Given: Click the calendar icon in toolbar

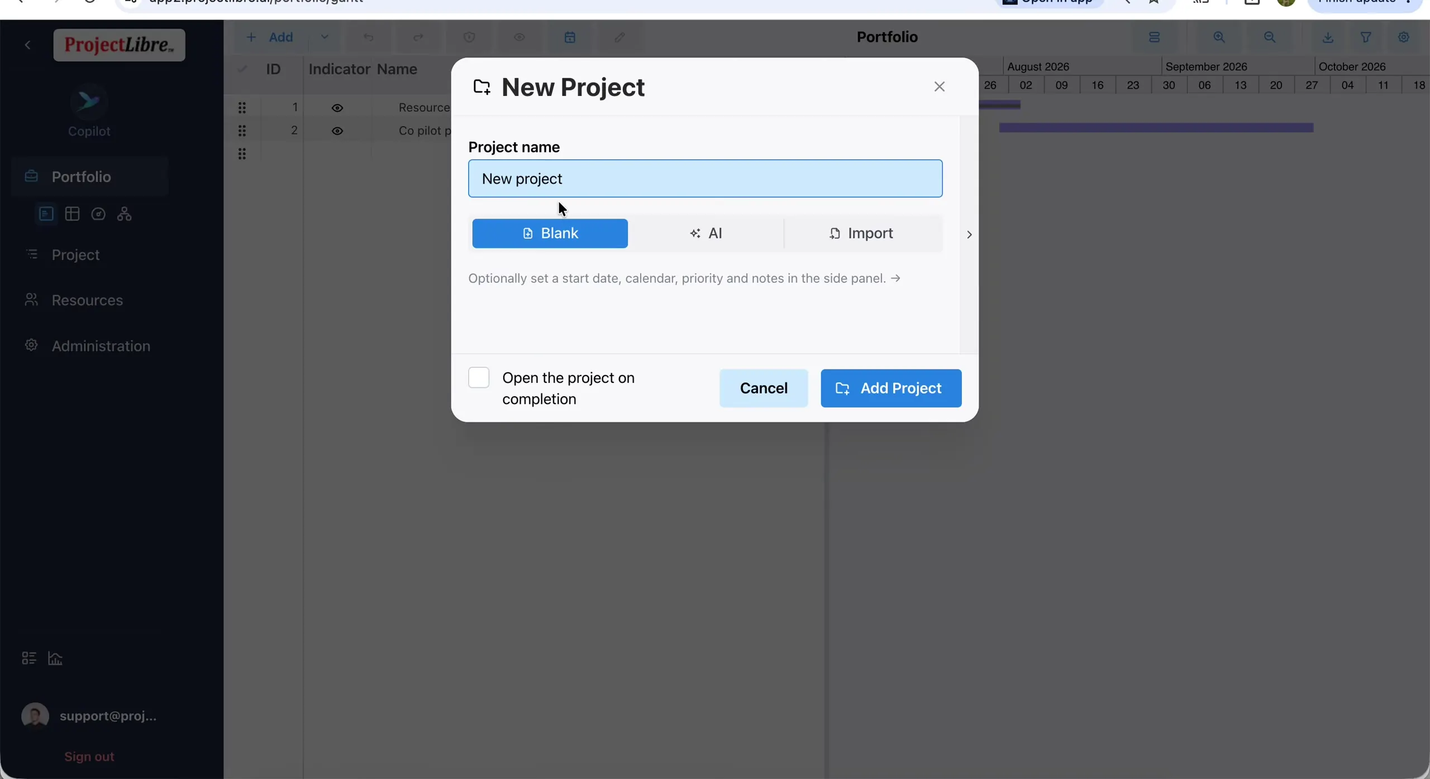Looking at the screenshot, I should pos(570,37).
